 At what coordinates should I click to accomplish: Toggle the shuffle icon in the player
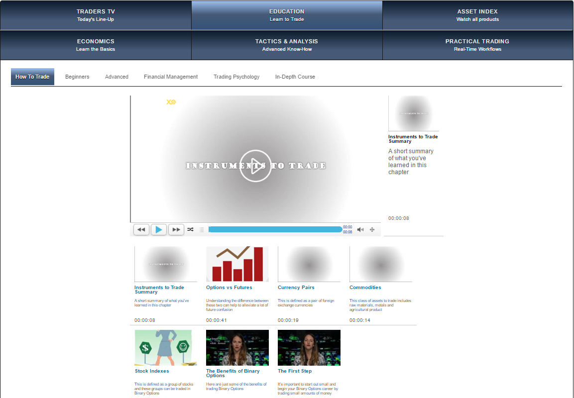coord(190,230)
